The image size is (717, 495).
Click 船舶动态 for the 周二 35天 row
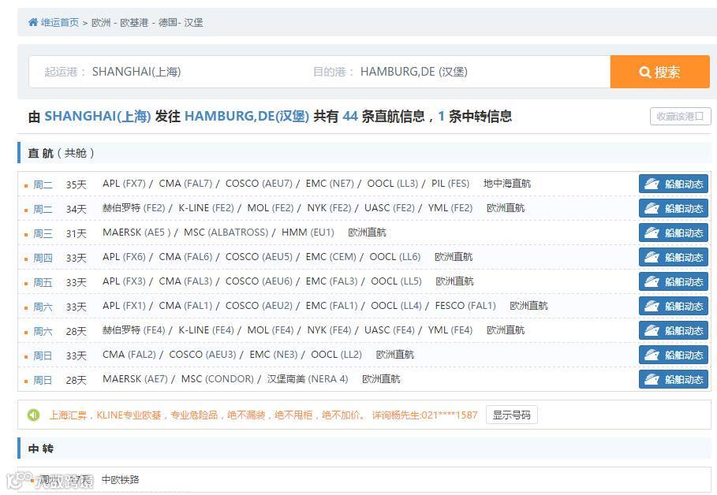click(673, 184)
